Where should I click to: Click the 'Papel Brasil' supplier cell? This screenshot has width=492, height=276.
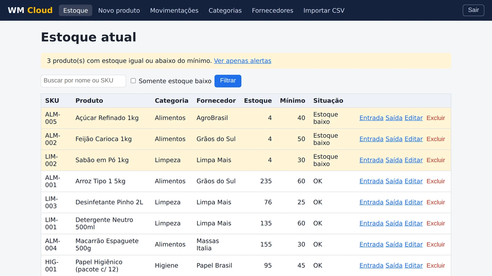tap(216, 266)
